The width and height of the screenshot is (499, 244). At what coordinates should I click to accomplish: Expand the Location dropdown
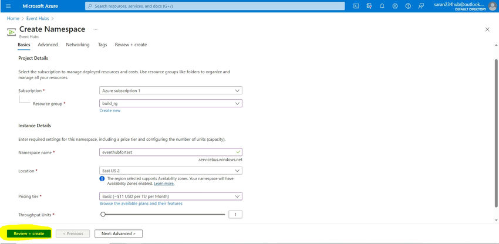coord(171,171)
